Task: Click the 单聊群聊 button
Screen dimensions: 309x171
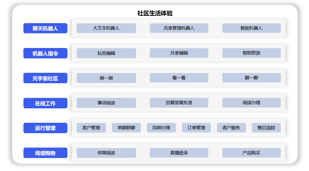Action: pos(126,128)
